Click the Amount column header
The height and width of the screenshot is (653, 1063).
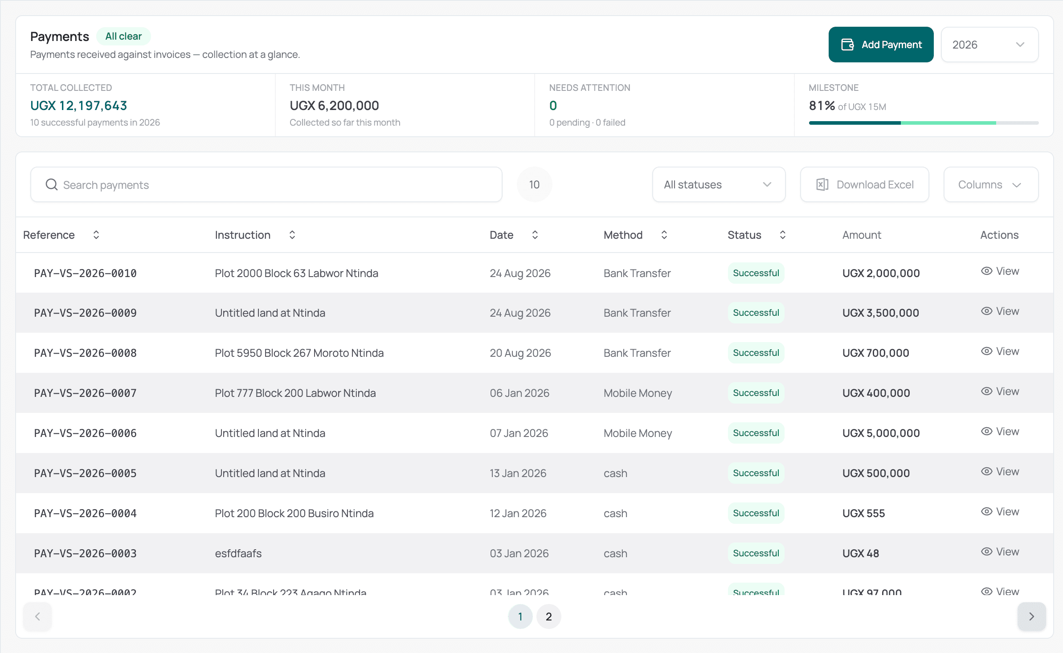point(862,235)
